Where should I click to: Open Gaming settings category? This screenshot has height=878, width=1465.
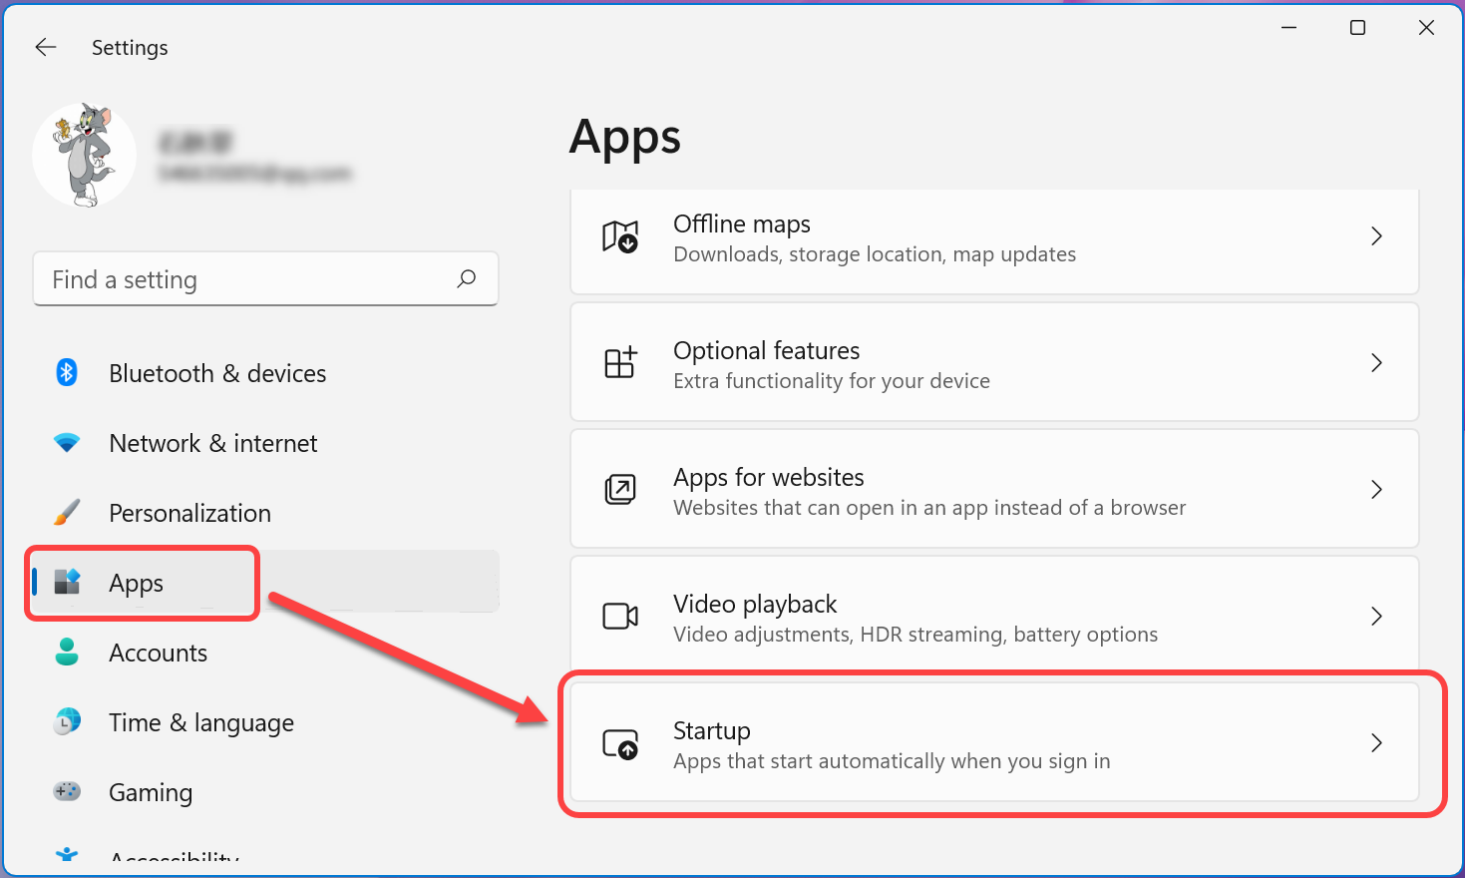point(150,792)
